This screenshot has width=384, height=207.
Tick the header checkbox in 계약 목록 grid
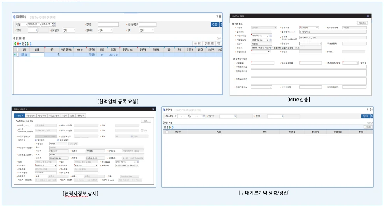coord(167,132)
